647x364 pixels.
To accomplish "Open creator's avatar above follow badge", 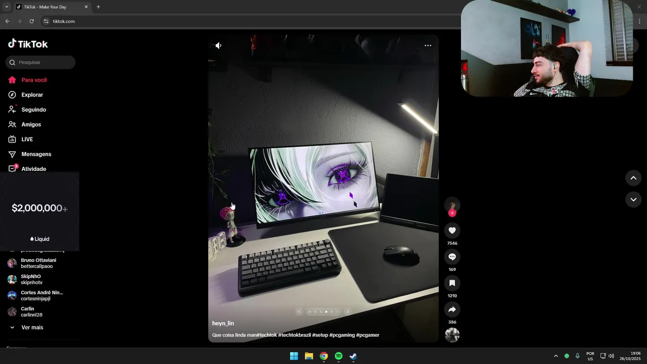I will point(452,205).
